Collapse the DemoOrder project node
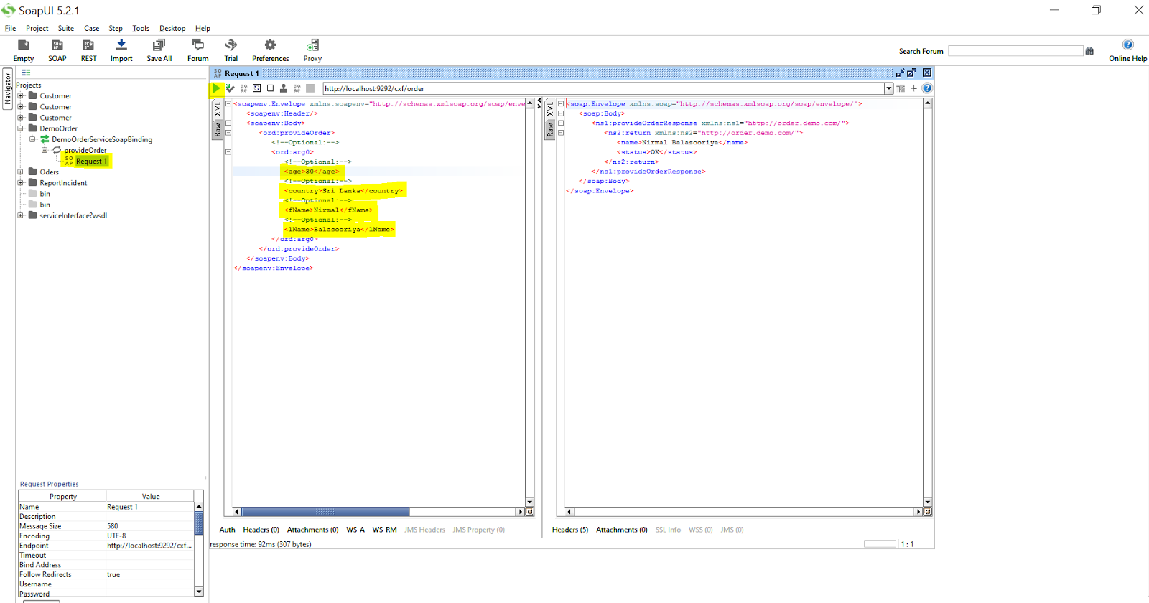Image resolution: width=1149 pixels, height=603 pixels. (x=21, y=128)
